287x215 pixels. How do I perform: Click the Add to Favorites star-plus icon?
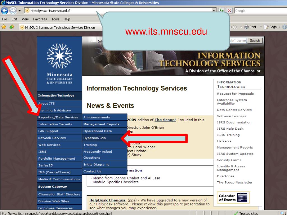(x=12, y=27)
